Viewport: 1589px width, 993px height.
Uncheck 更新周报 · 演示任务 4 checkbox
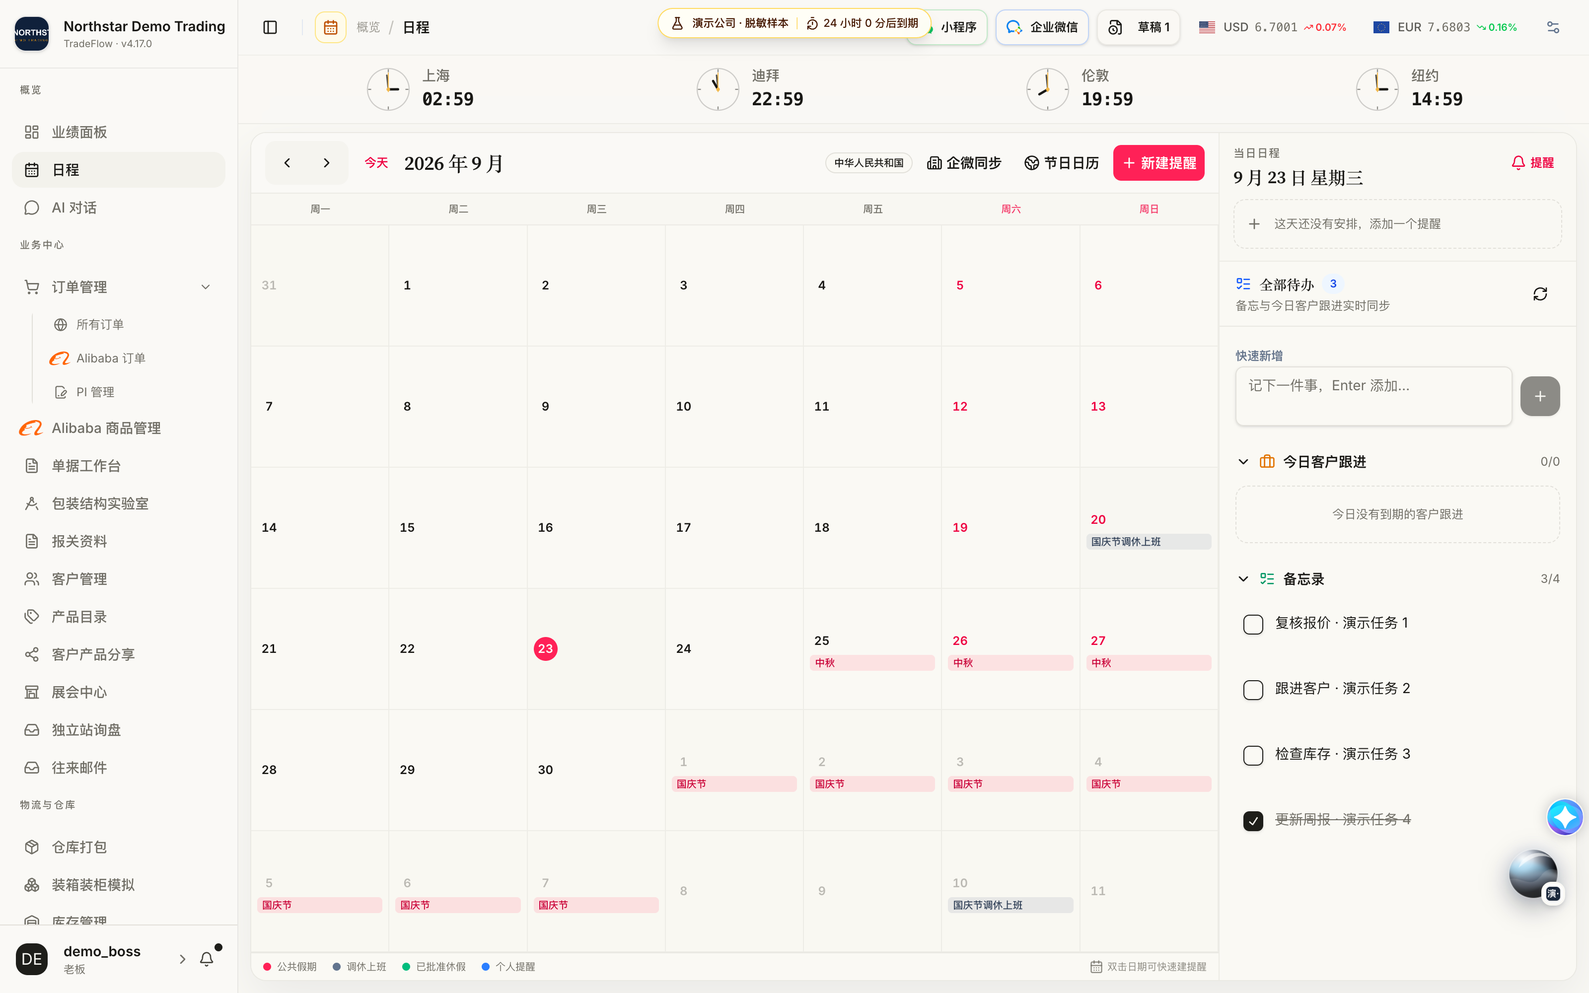[1253, 821]
